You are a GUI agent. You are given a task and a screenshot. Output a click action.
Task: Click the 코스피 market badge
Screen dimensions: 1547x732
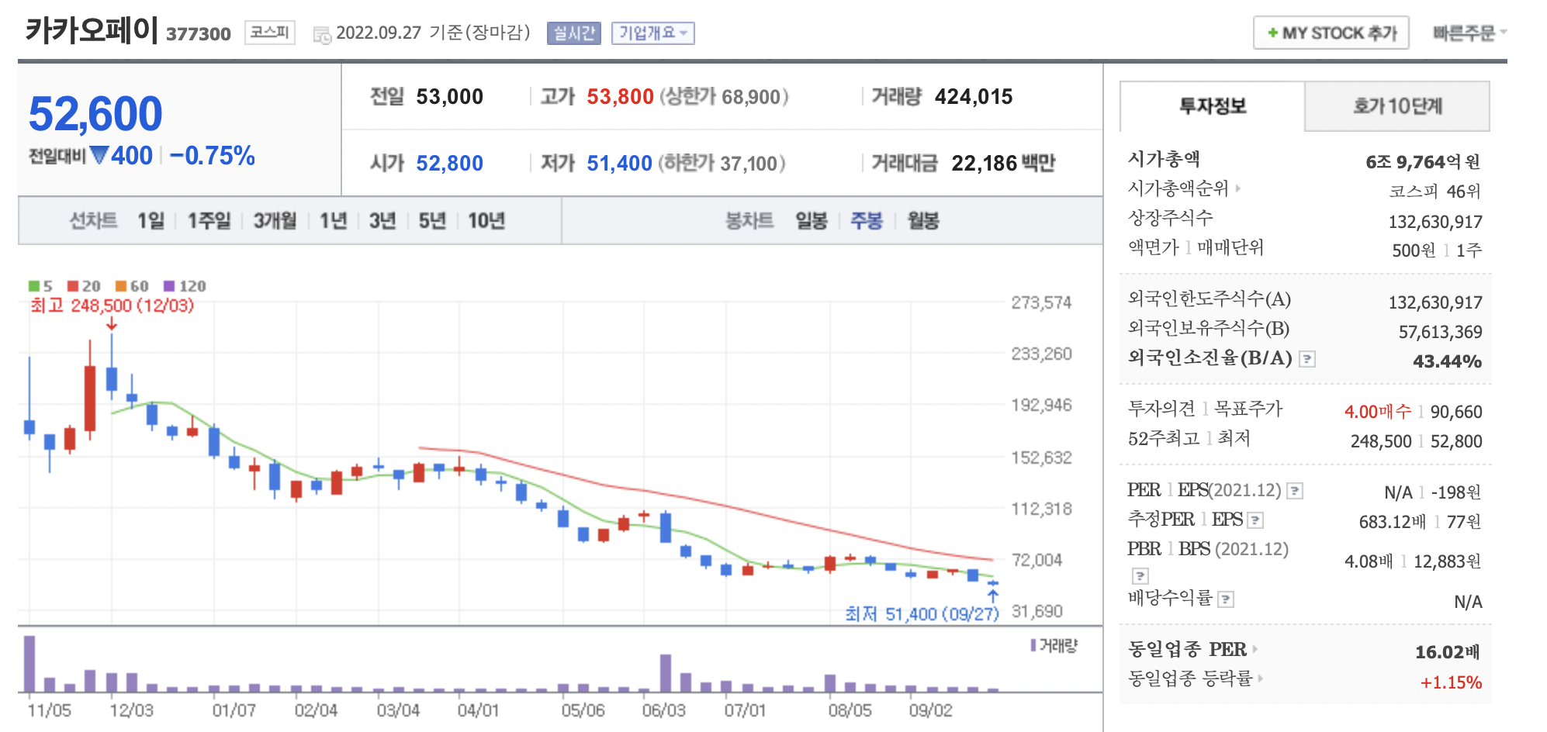click(x=270, y=33)
